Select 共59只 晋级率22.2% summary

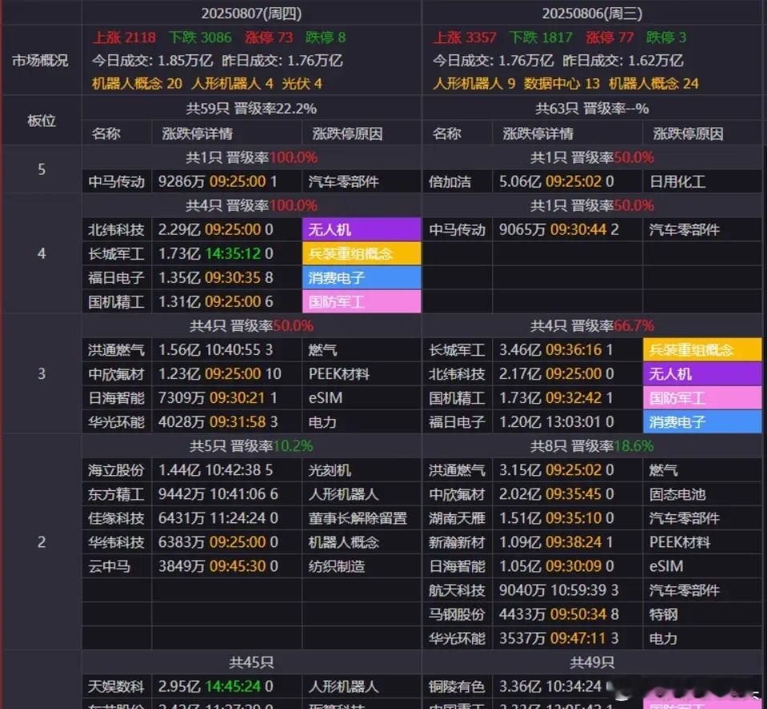tap(252, 108)
